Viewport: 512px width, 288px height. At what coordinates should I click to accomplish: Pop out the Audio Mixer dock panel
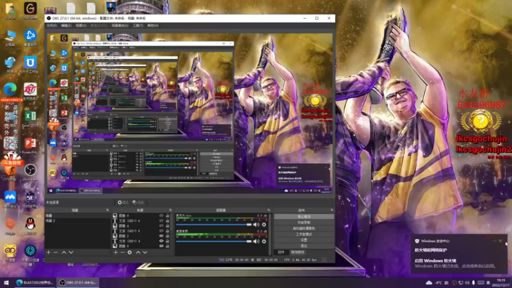(x=269, y=210)
